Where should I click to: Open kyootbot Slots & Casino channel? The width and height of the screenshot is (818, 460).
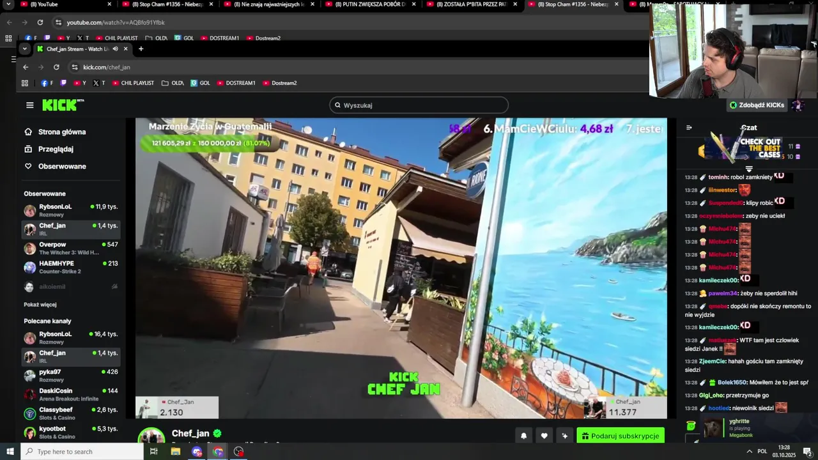(x=71, y=433)
